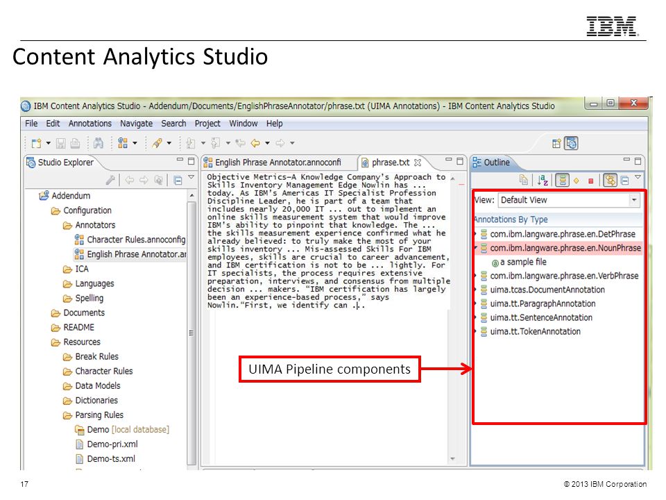Screen dimensions: 666x500
Task: Click editor scrollbar down arrow
Action: click(x=452, y=459)
